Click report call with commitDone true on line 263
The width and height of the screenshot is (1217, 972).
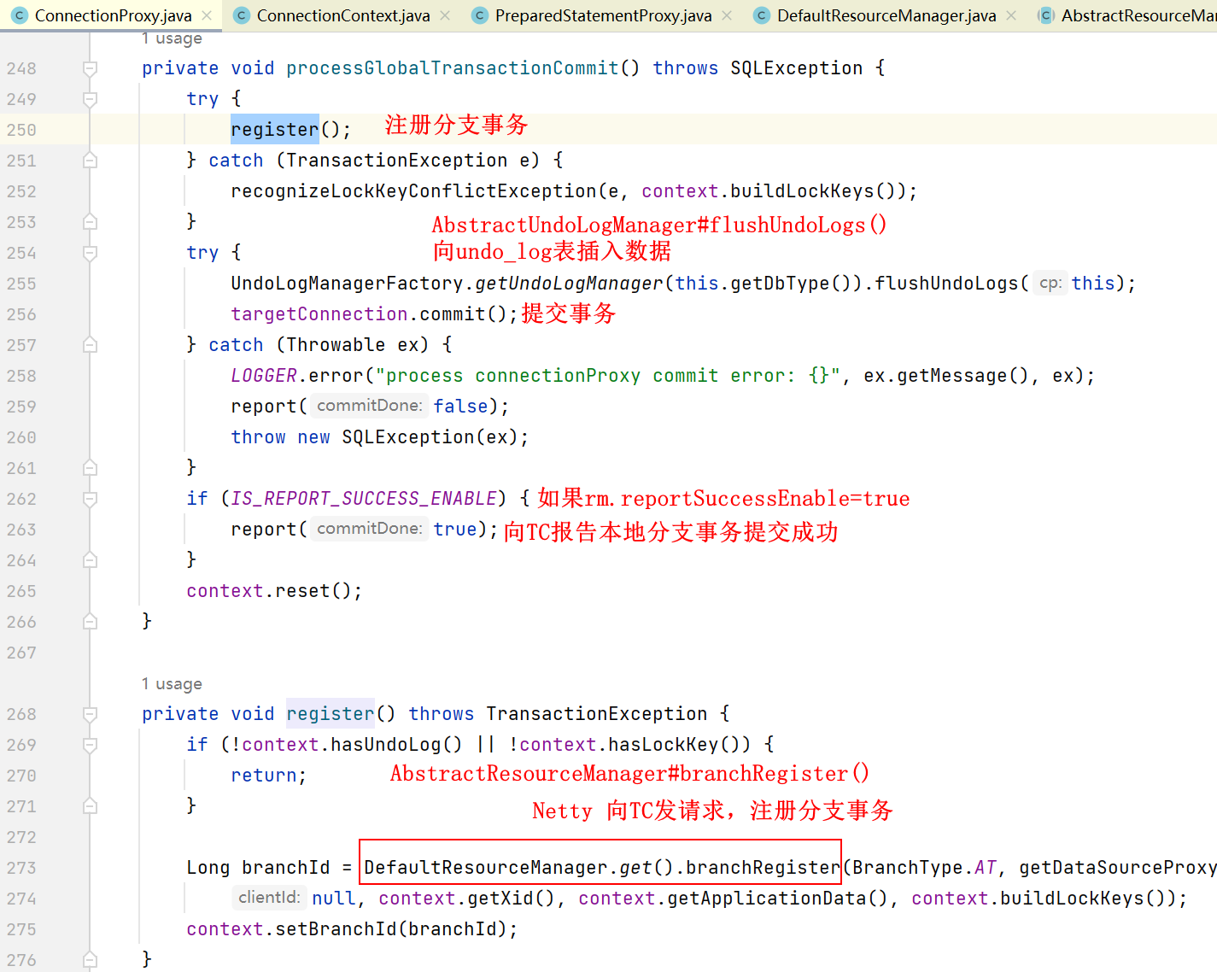click(264, 530)
